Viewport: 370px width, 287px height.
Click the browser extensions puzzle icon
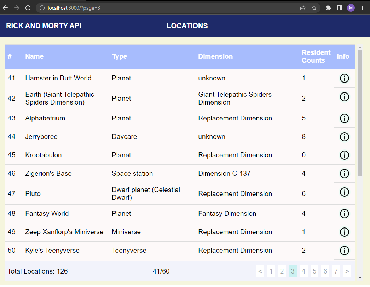328,8
